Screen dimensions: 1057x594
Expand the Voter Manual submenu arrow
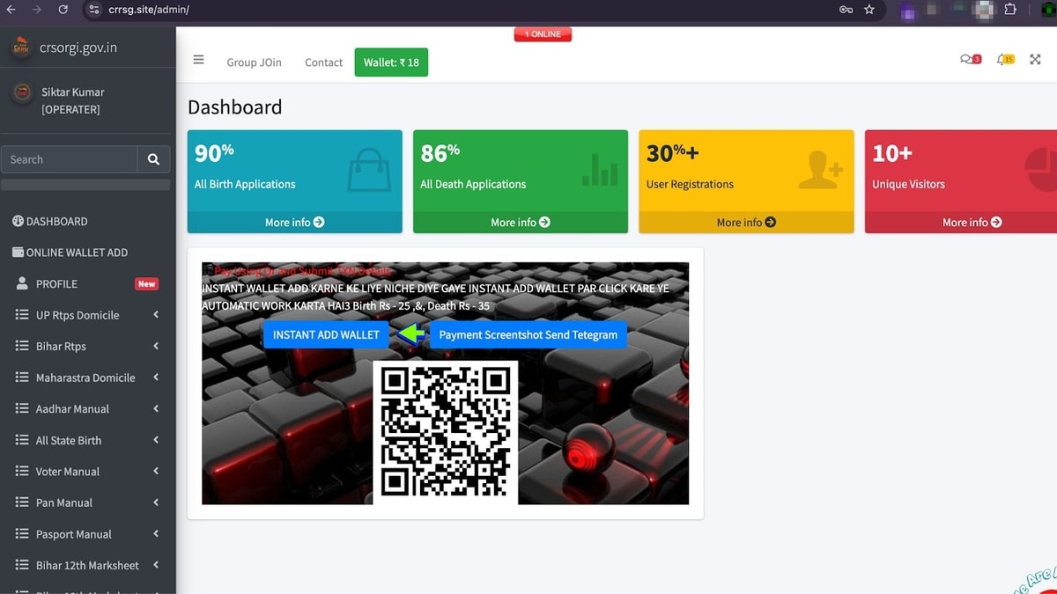coord(156,471)
